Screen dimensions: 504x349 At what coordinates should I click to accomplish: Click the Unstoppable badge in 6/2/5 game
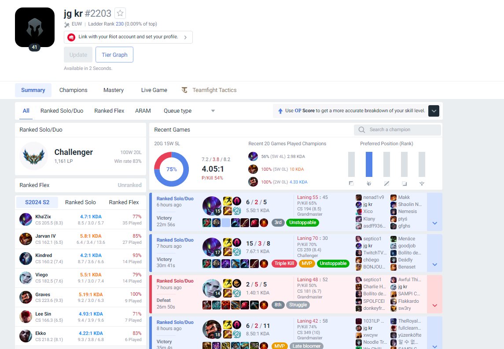pyautogui.click(x=302, y=222)
